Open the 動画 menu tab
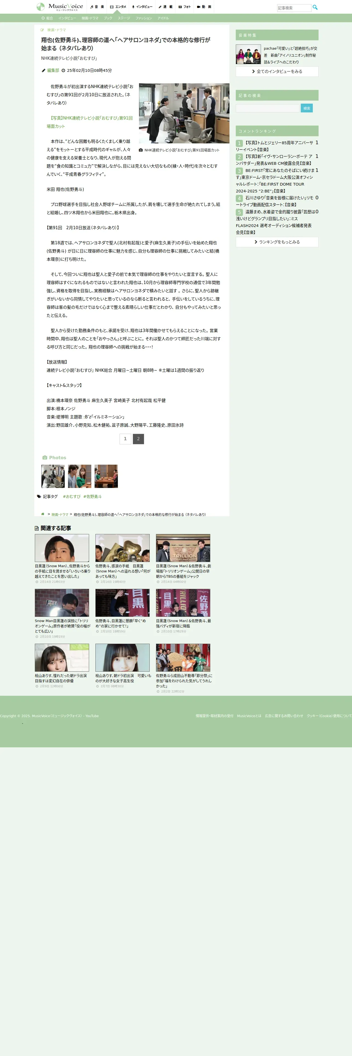 (204, 7)
